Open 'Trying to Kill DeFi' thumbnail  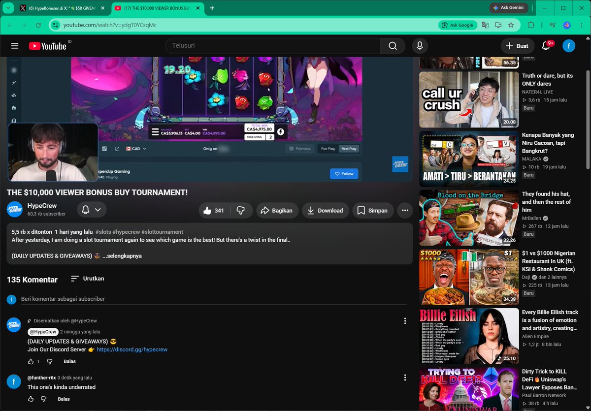469,389
